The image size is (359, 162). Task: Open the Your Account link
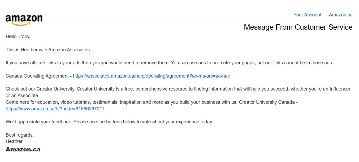307,15
